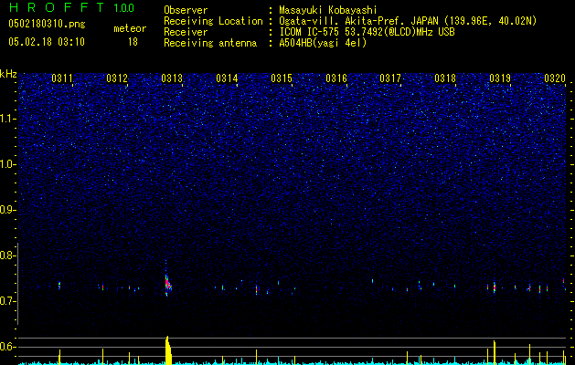The width and height of the screenshot is (575, 365).
Task: Click the 0317 time marker
Action: click(x=390, y=78)
